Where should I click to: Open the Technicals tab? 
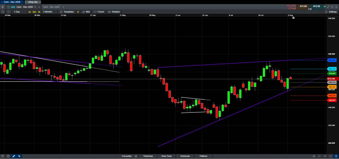185,156
